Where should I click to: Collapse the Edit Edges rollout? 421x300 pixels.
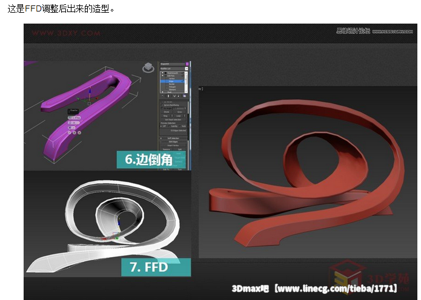[173, 142]
